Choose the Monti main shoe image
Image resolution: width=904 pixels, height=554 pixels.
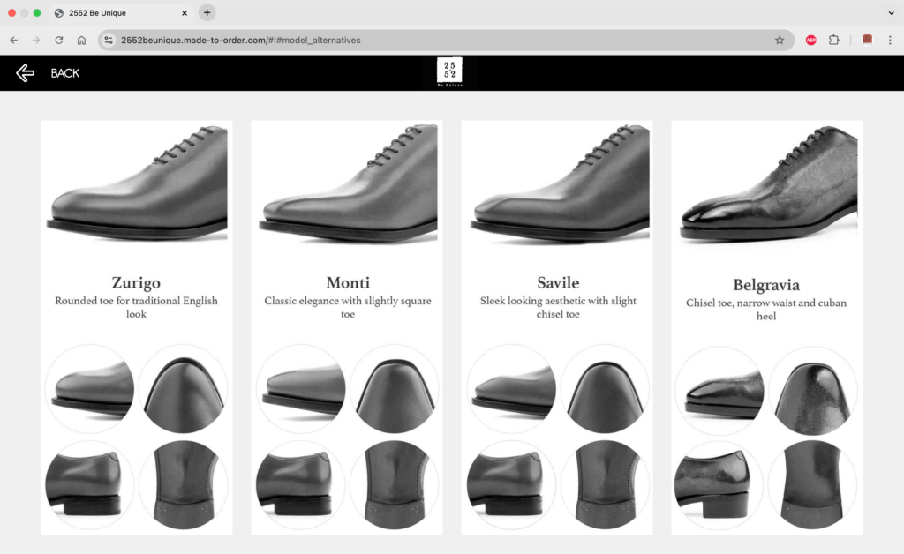(x=347, y=183)
